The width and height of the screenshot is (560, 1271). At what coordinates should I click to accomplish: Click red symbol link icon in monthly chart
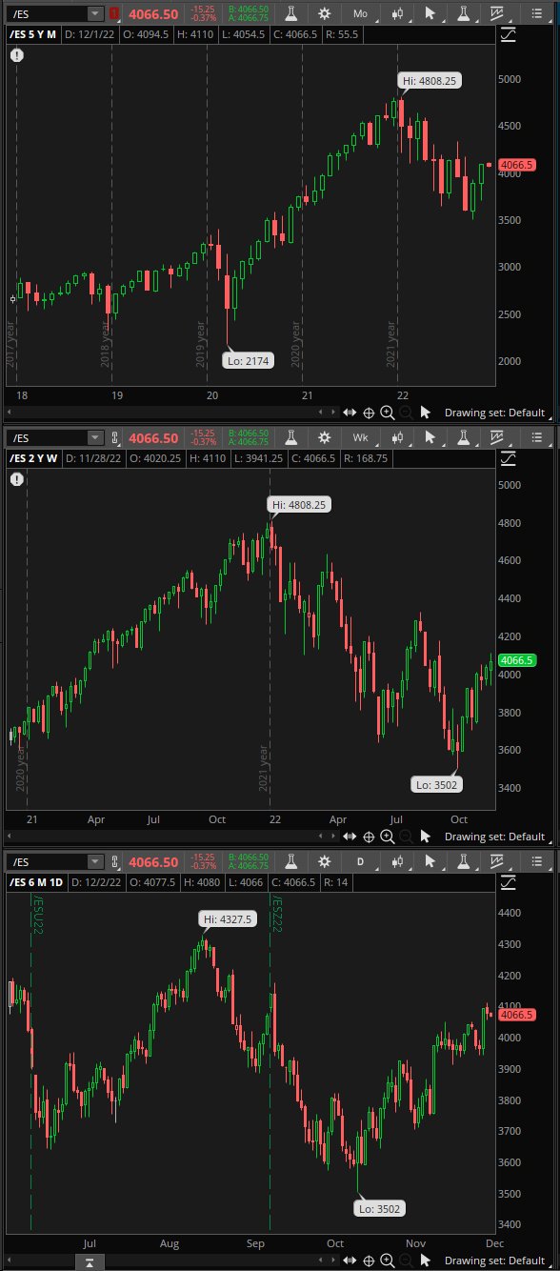(115, 13)
